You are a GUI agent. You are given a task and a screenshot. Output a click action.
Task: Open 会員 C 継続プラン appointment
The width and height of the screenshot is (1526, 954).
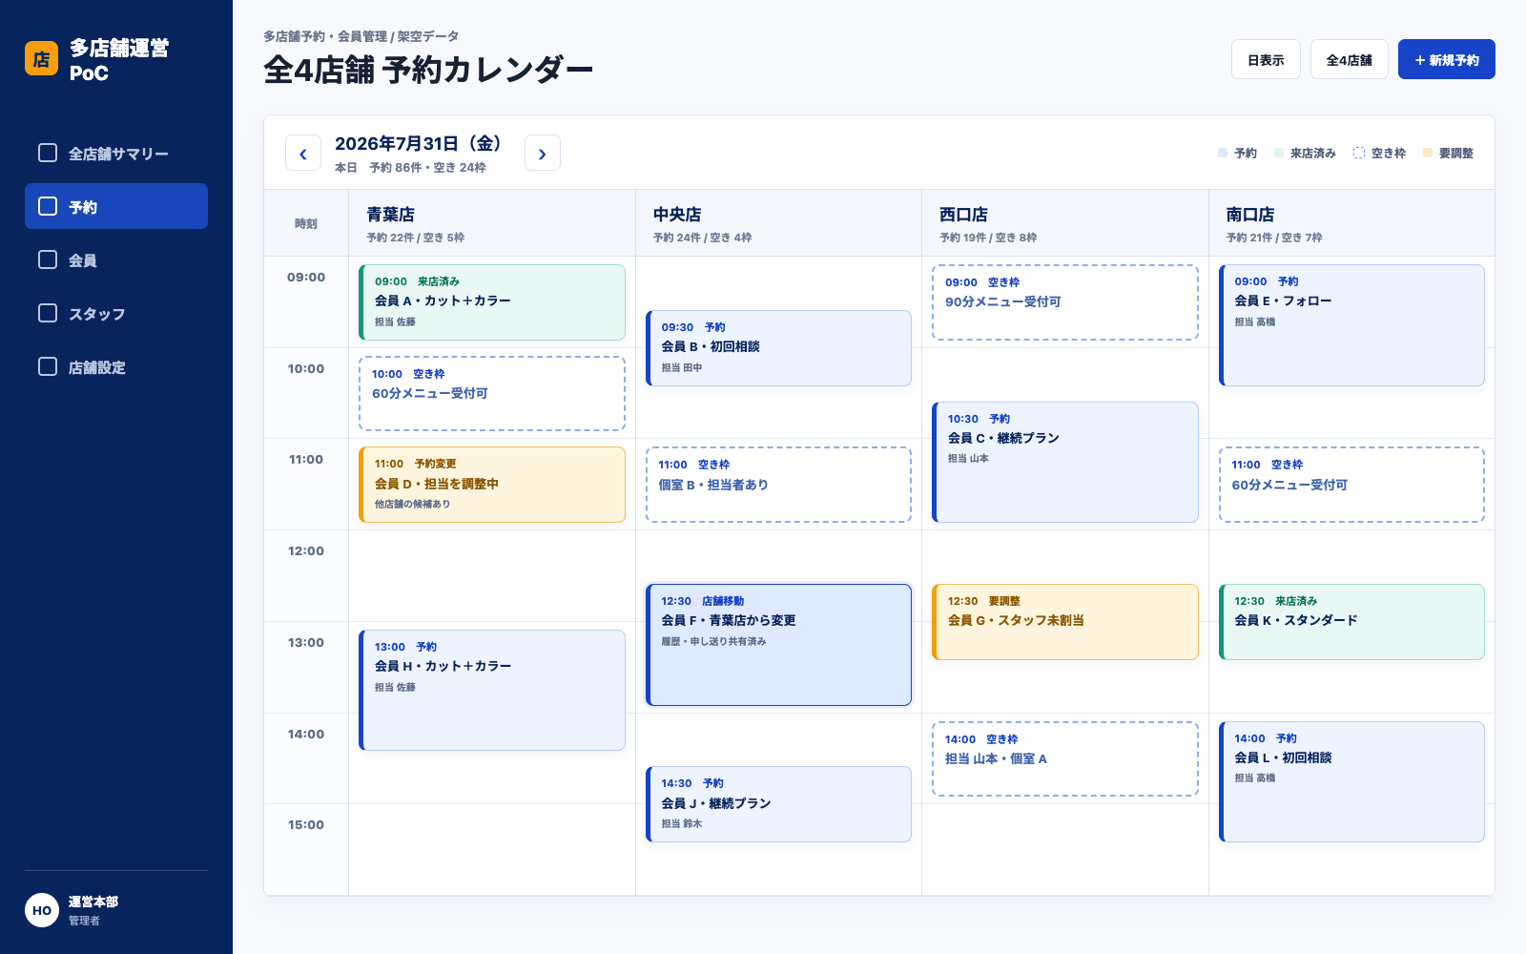(x=1065, y=462)
